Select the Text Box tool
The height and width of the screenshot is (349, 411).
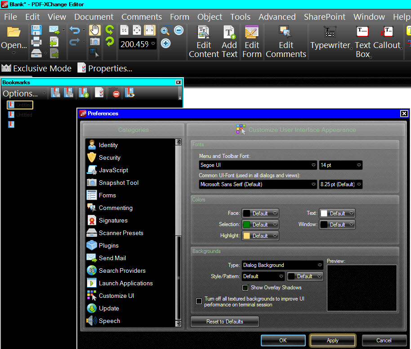pyautogui.click(x=363, y=42)
